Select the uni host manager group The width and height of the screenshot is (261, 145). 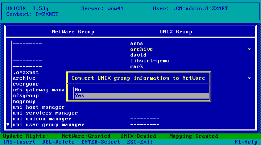click(39, 107)
